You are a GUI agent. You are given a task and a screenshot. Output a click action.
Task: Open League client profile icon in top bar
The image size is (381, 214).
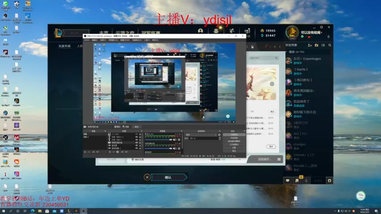[x=200, y=31]
